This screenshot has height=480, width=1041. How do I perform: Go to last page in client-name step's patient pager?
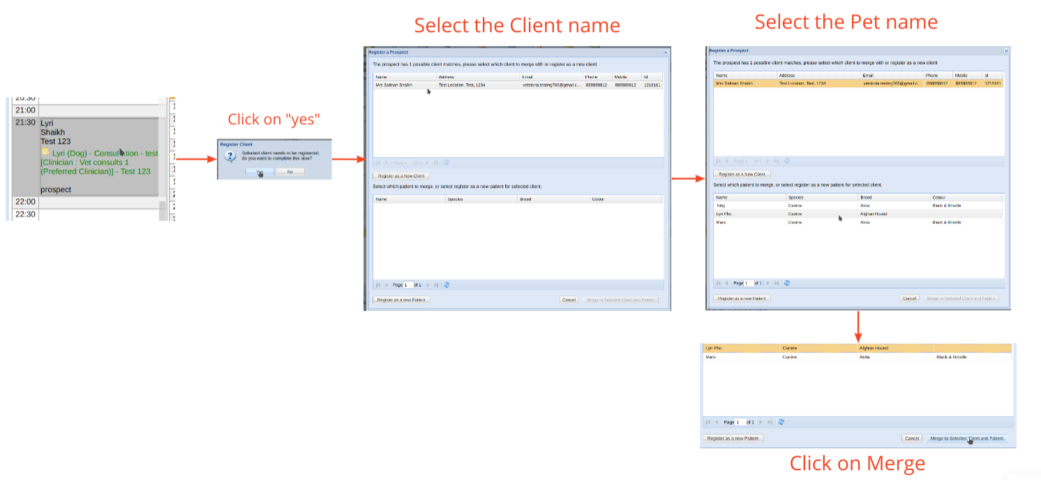[436, 285]
